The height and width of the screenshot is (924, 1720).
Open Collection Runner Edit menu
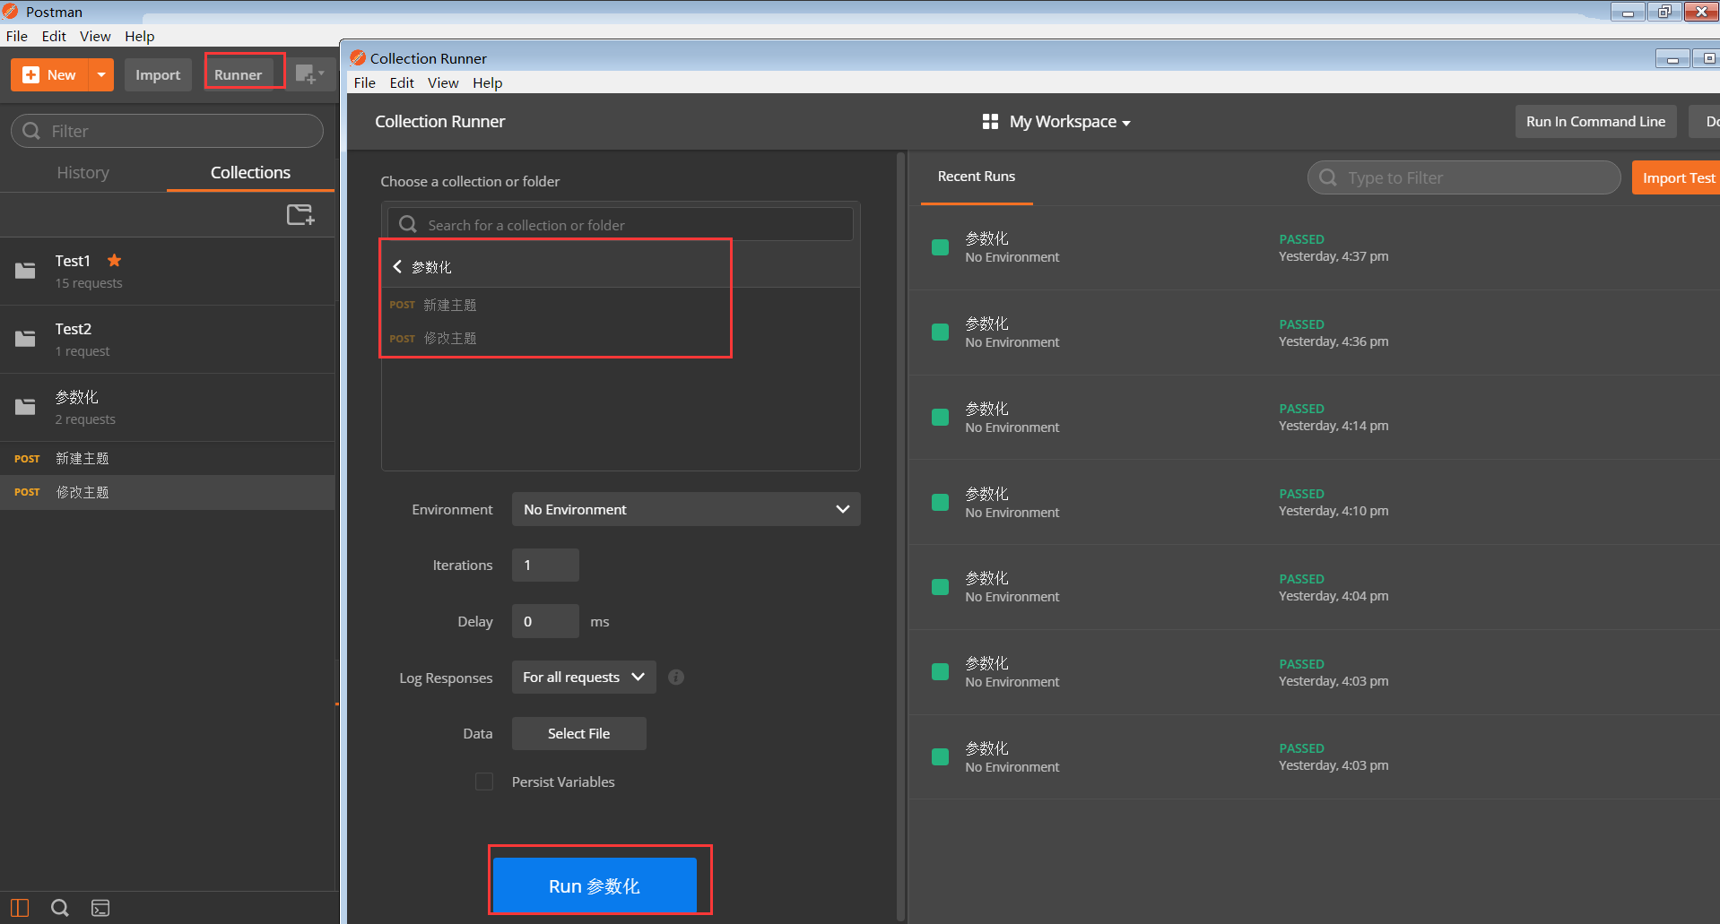point(402,82)
